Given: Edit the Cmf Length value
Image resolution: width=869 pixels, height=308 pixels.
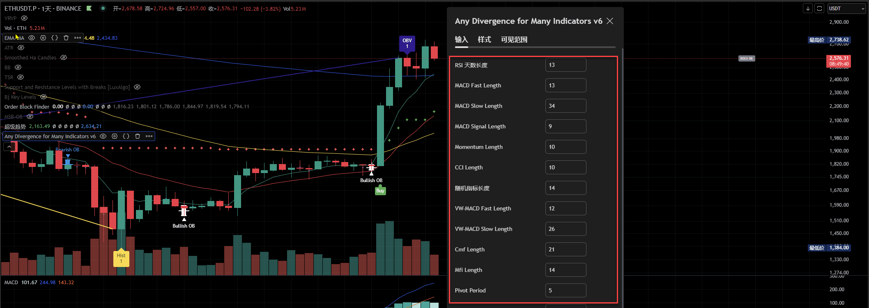Looking at the screenshot, I should point(566,249).
